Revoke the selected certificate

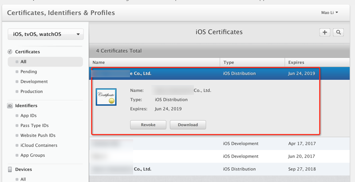click(148, 125)
